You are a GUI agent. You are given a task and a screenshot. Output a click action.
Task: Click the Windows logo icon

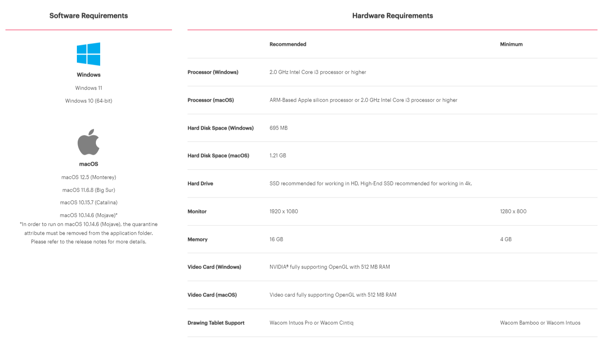coord(89,54)
